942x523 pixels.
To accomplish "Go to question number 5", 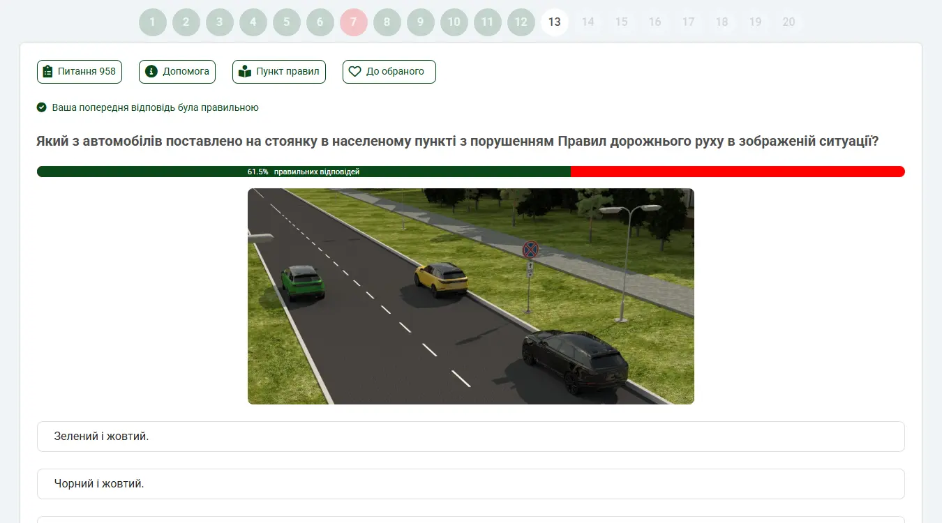I will 287,22.
